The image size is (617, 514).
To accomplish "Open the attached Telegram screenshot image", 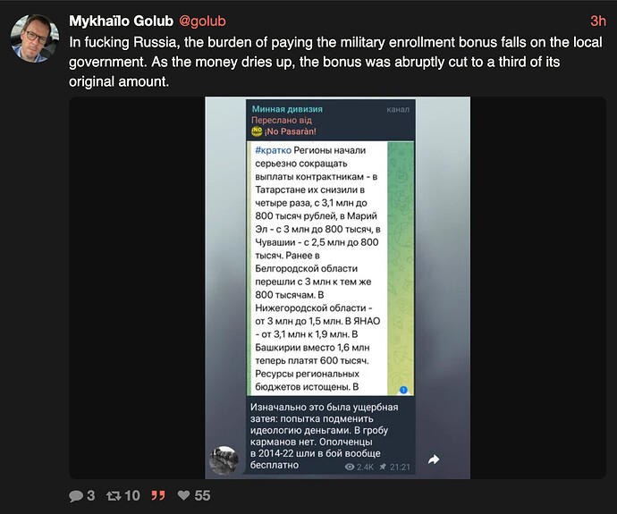I will [338, 288].
